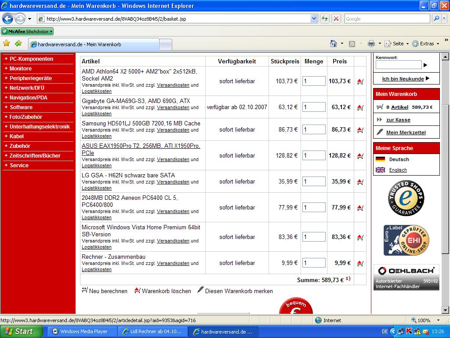Open the Extras menu
This screenshot has height=338, width=450.
pos(425,44)
